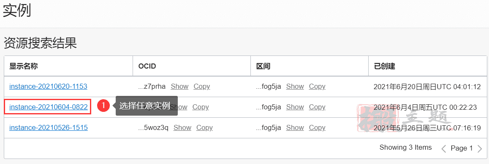This screenshot has height=164, width=489.
Task: Copy compartment of instance-20210620-1153
Action: 317,86
